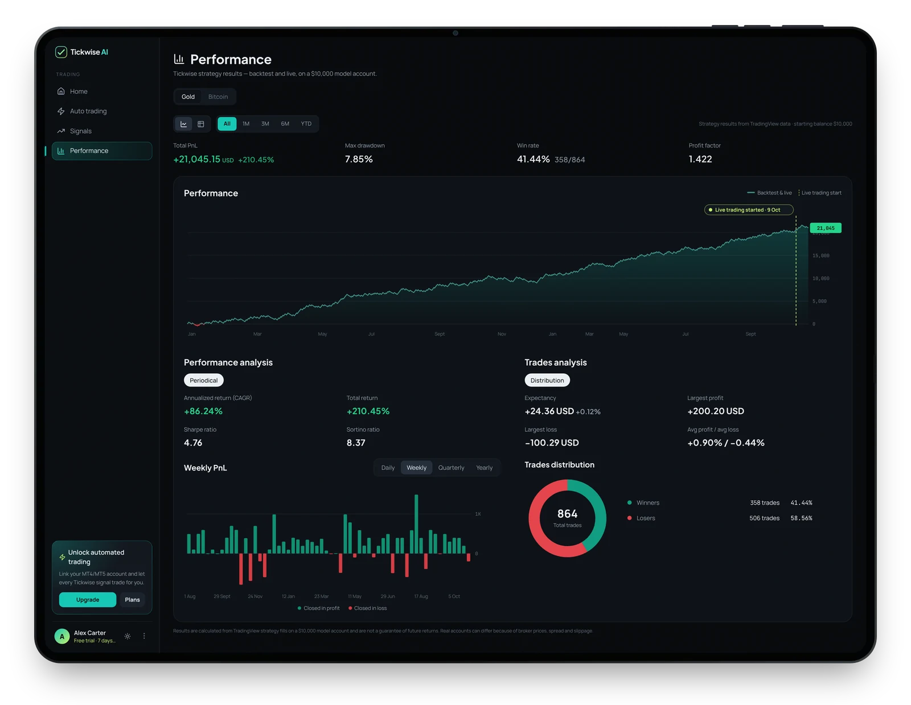
Task: Show Weekly PnL bars
Action: pos(416,468)
